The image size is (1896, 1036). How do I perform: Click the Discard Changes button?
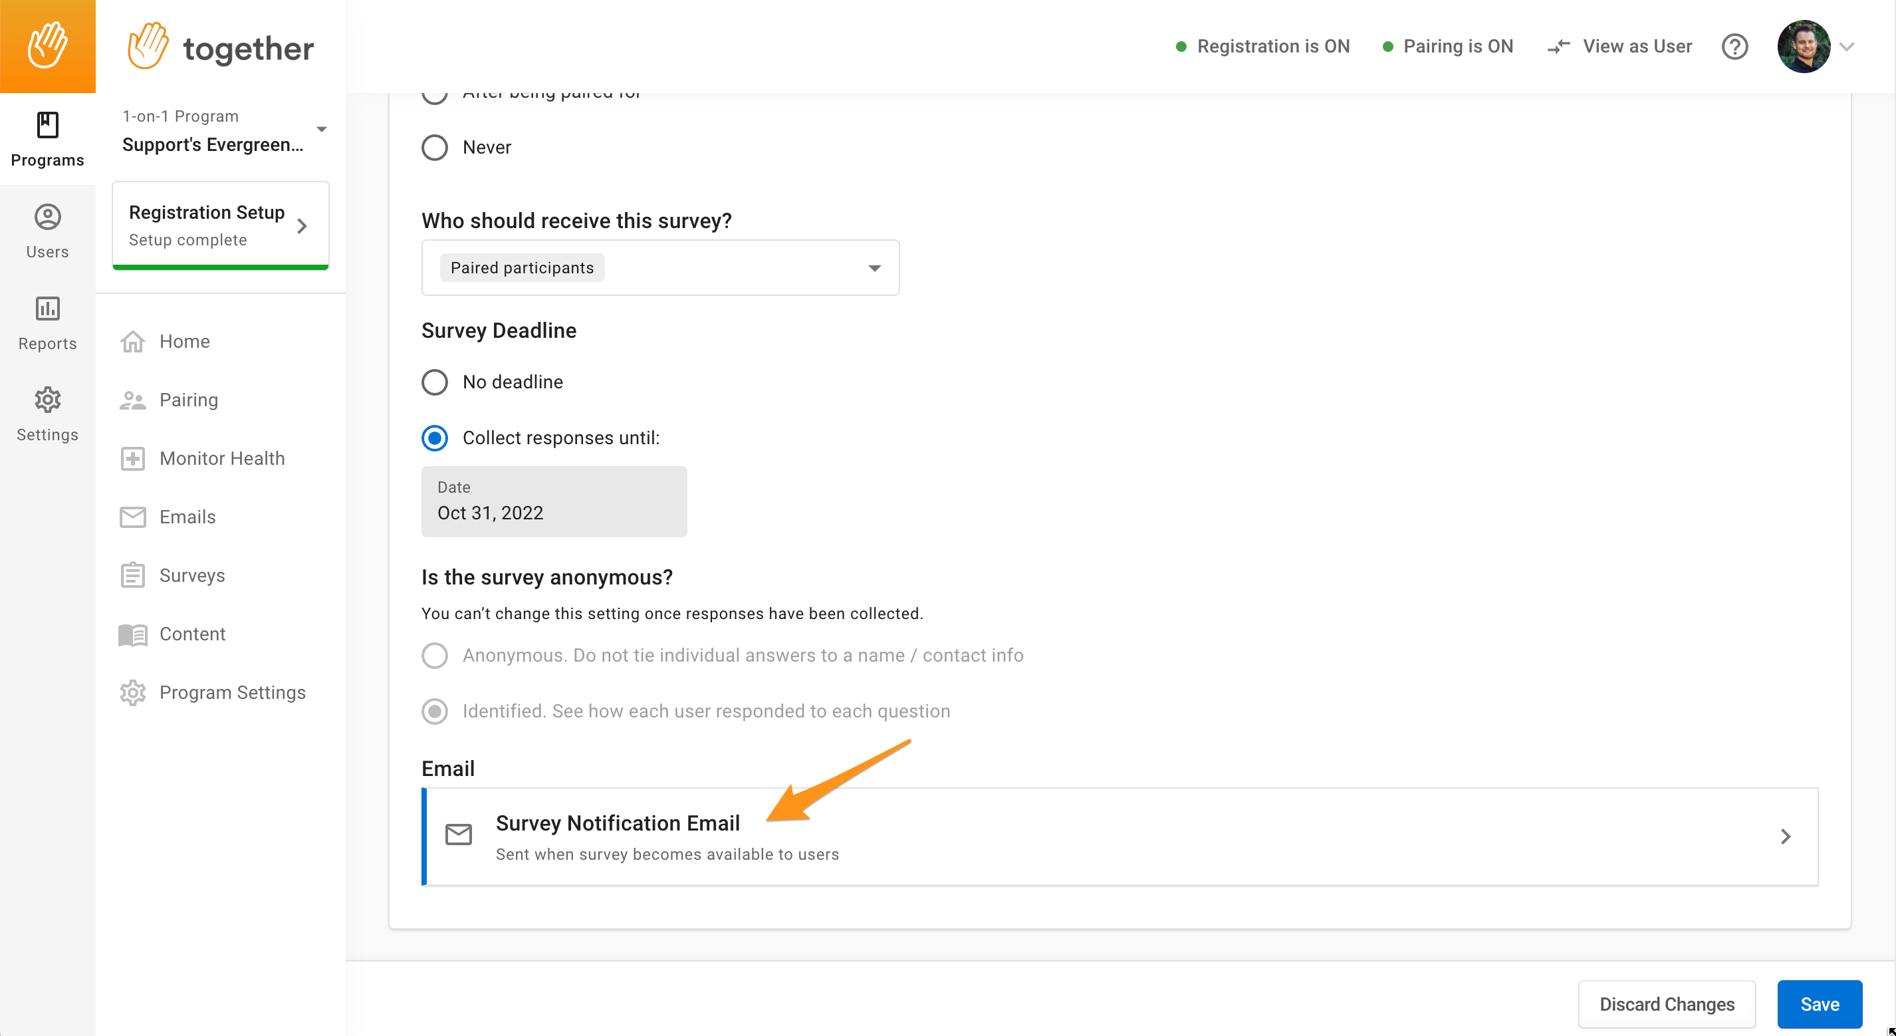[x=1667, y=1004]
